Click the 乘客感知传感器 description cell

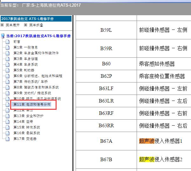point(164,64)
